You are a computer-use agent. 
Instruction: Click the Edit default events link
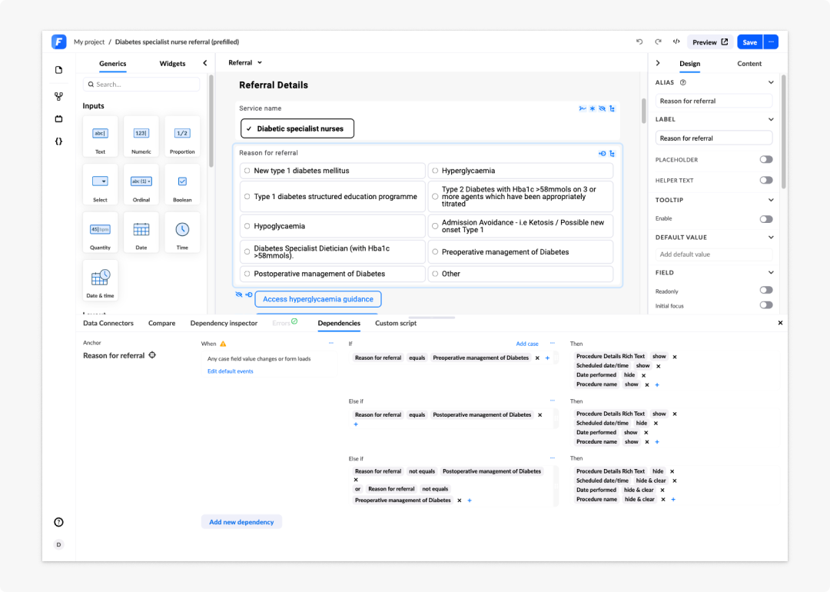[231, 371]
